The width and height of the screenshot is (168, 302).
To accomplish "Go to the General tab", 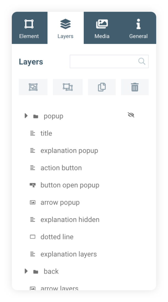I will point(138,28).
